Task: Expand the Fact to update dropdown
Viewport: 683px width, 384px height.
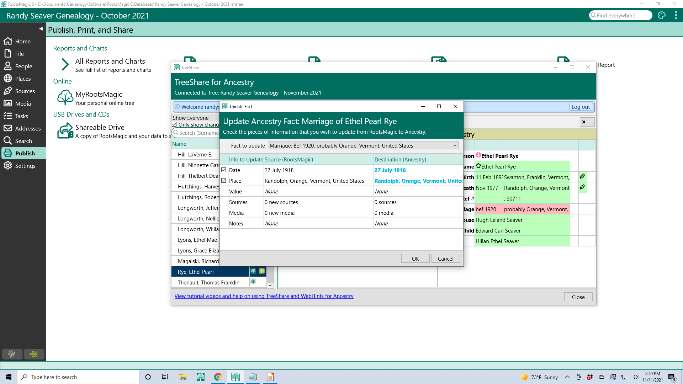Action: (363, 145)
